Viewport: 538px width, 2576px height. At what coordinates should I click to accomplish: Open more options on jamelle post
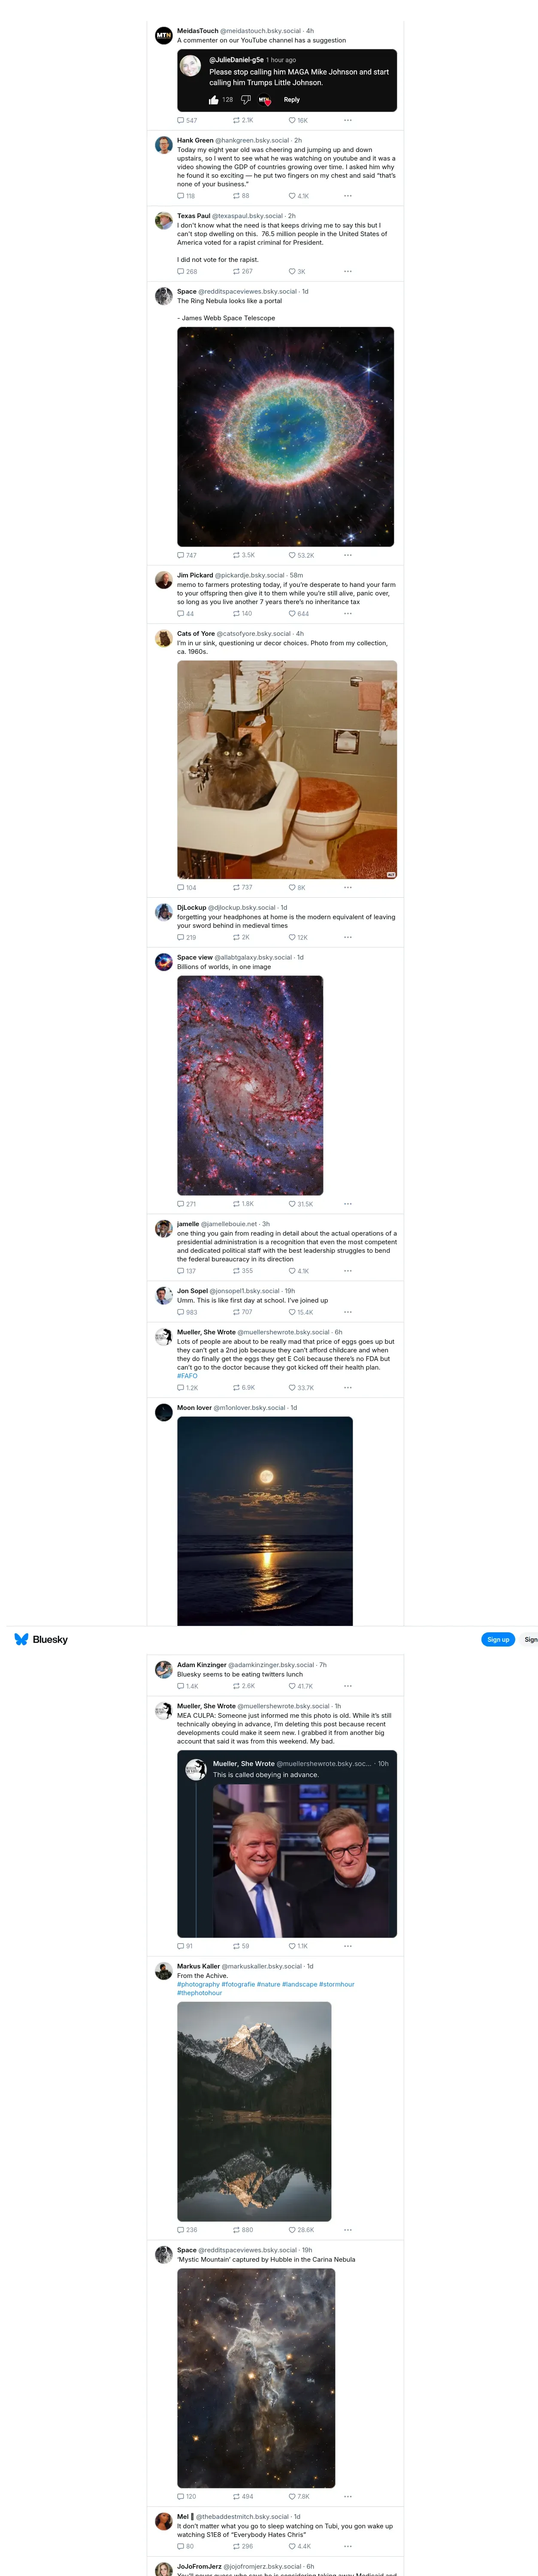pos(348,1271)
